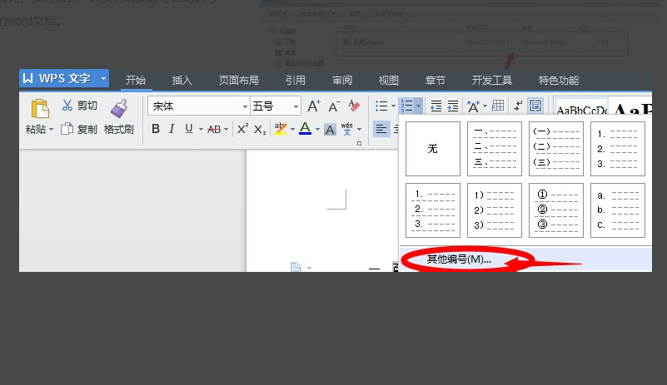Screen dimensions: 667x385
Task: Click the 复制 text button
Action: pos(87,129)
